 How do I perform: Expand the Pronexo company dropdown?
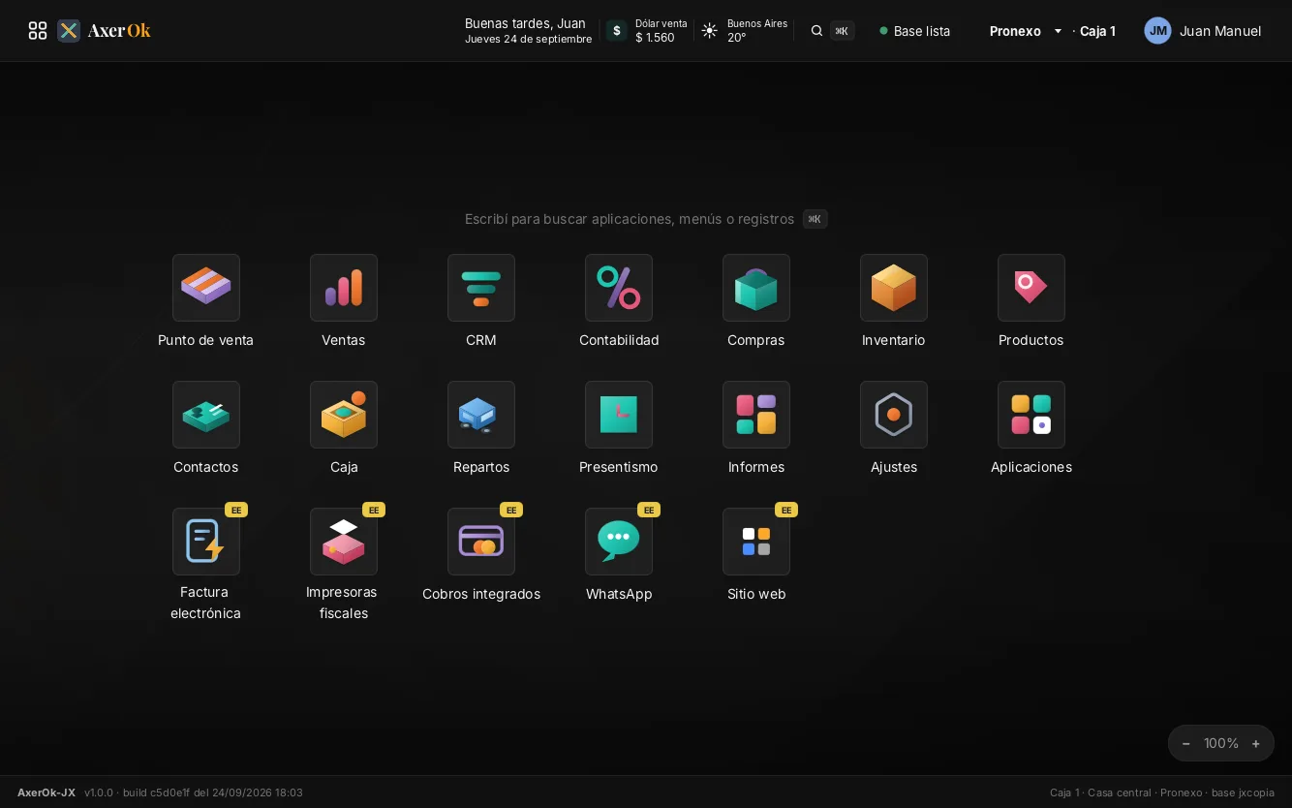click(1027, 31)
